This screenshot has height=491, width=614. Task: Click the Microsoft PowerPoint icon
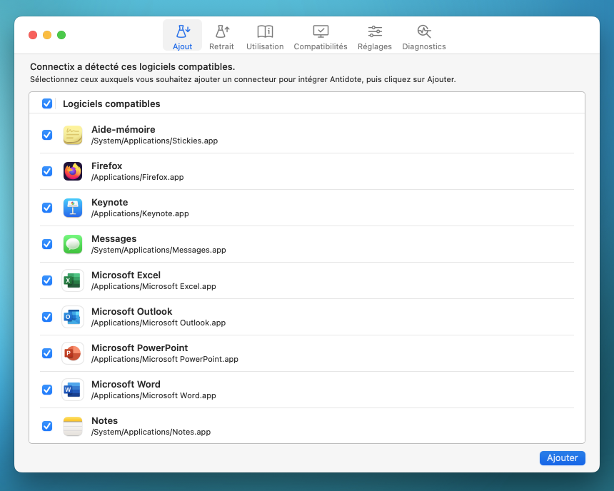click(x=73, y=353)
